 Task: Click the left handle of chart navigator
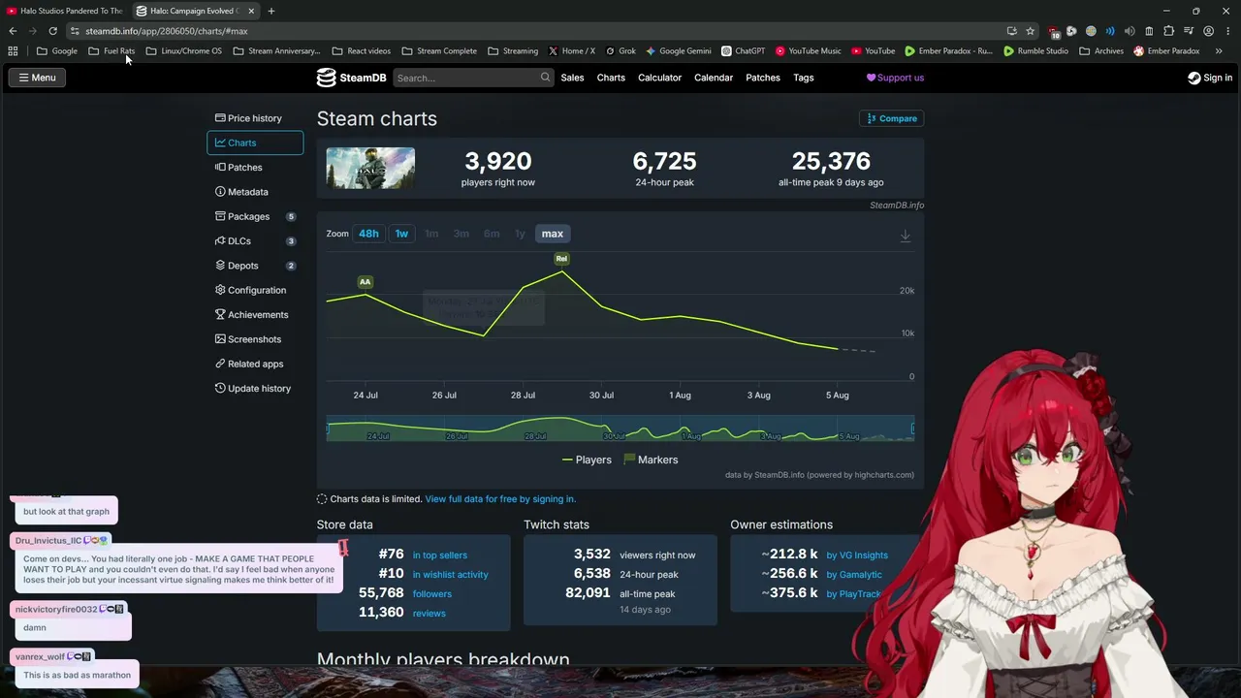(328, 428)
